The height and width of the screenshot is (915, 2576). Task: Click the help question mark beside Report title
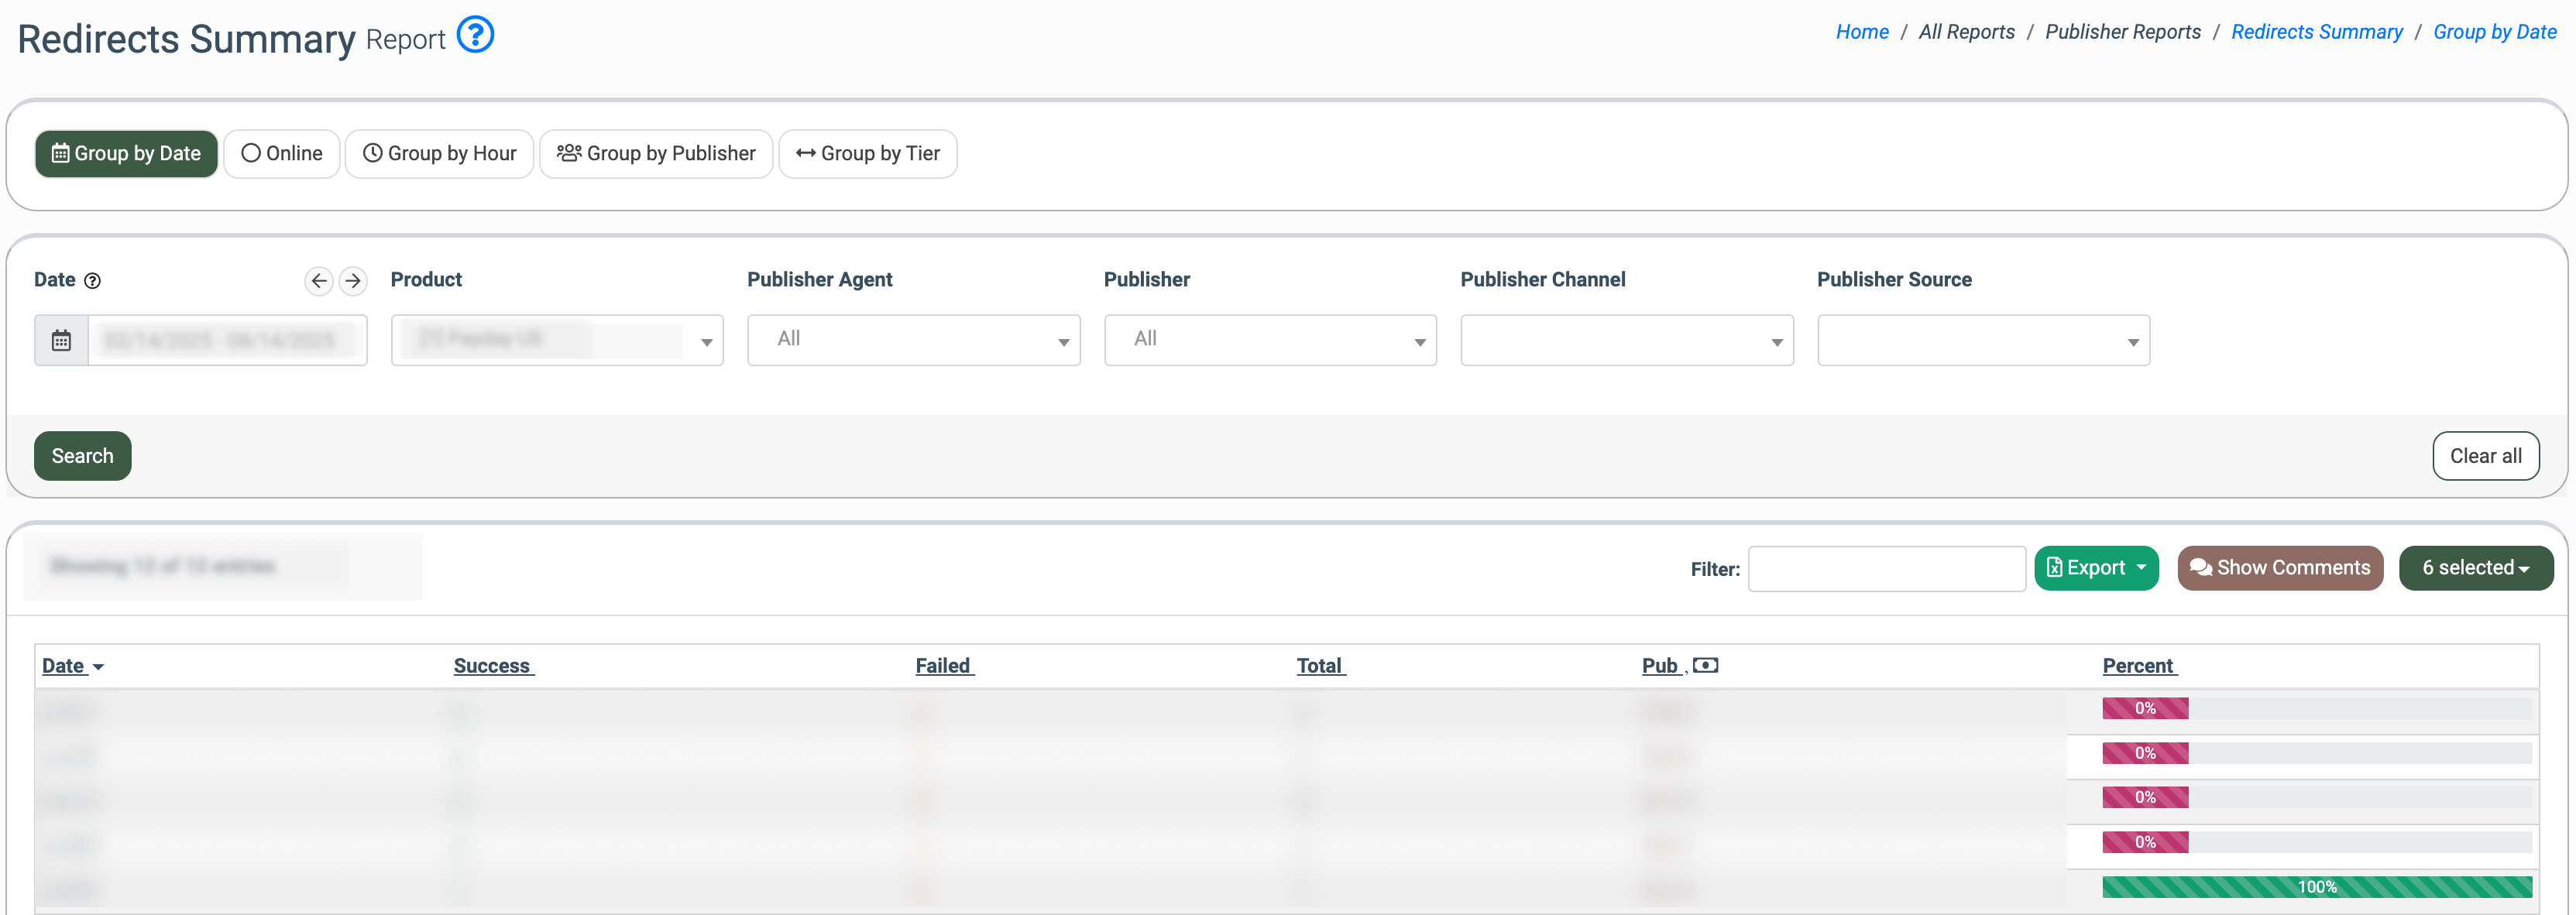click(x=475, y=35)
